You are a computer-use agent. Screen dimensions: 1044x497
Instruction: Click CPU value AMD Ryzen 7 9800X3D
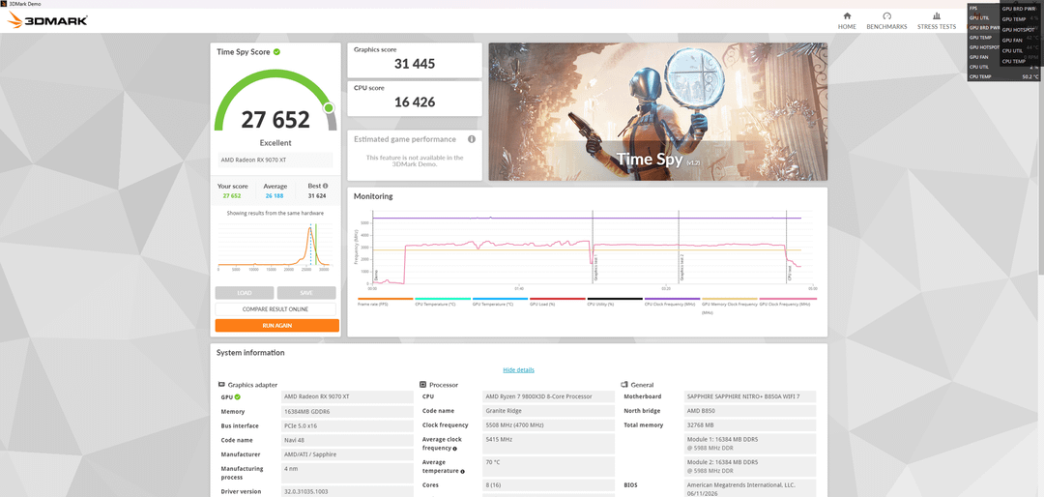click(549, 396)
